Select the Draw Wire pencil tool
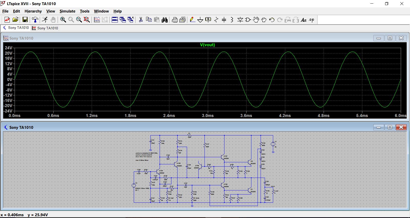Image resolution: width=410 pixels, height=218 pixels. (x=192, y=20)
